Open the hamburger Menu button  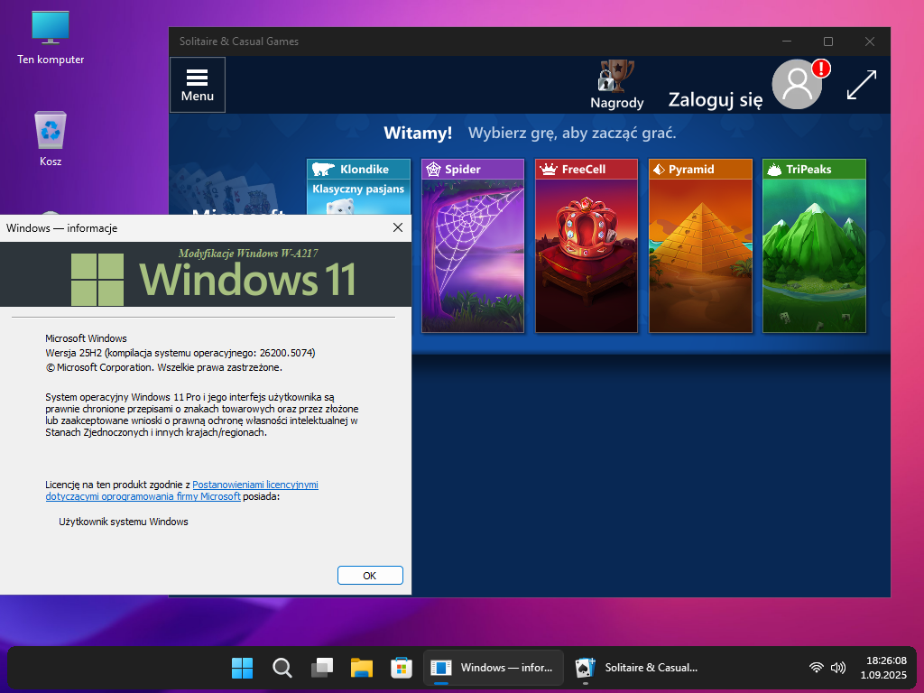tap(198, 85)
